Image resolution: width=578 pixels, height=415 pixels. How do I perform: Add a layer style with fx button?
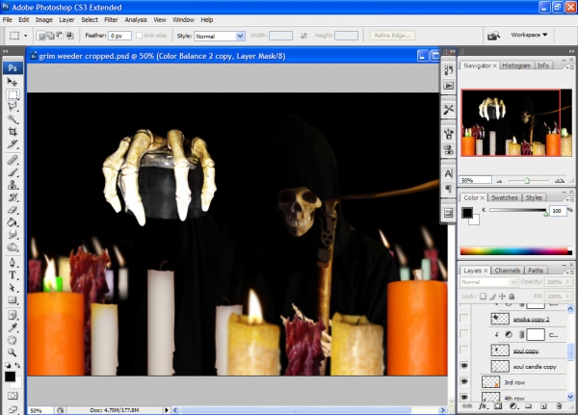[x=483, y=406]
